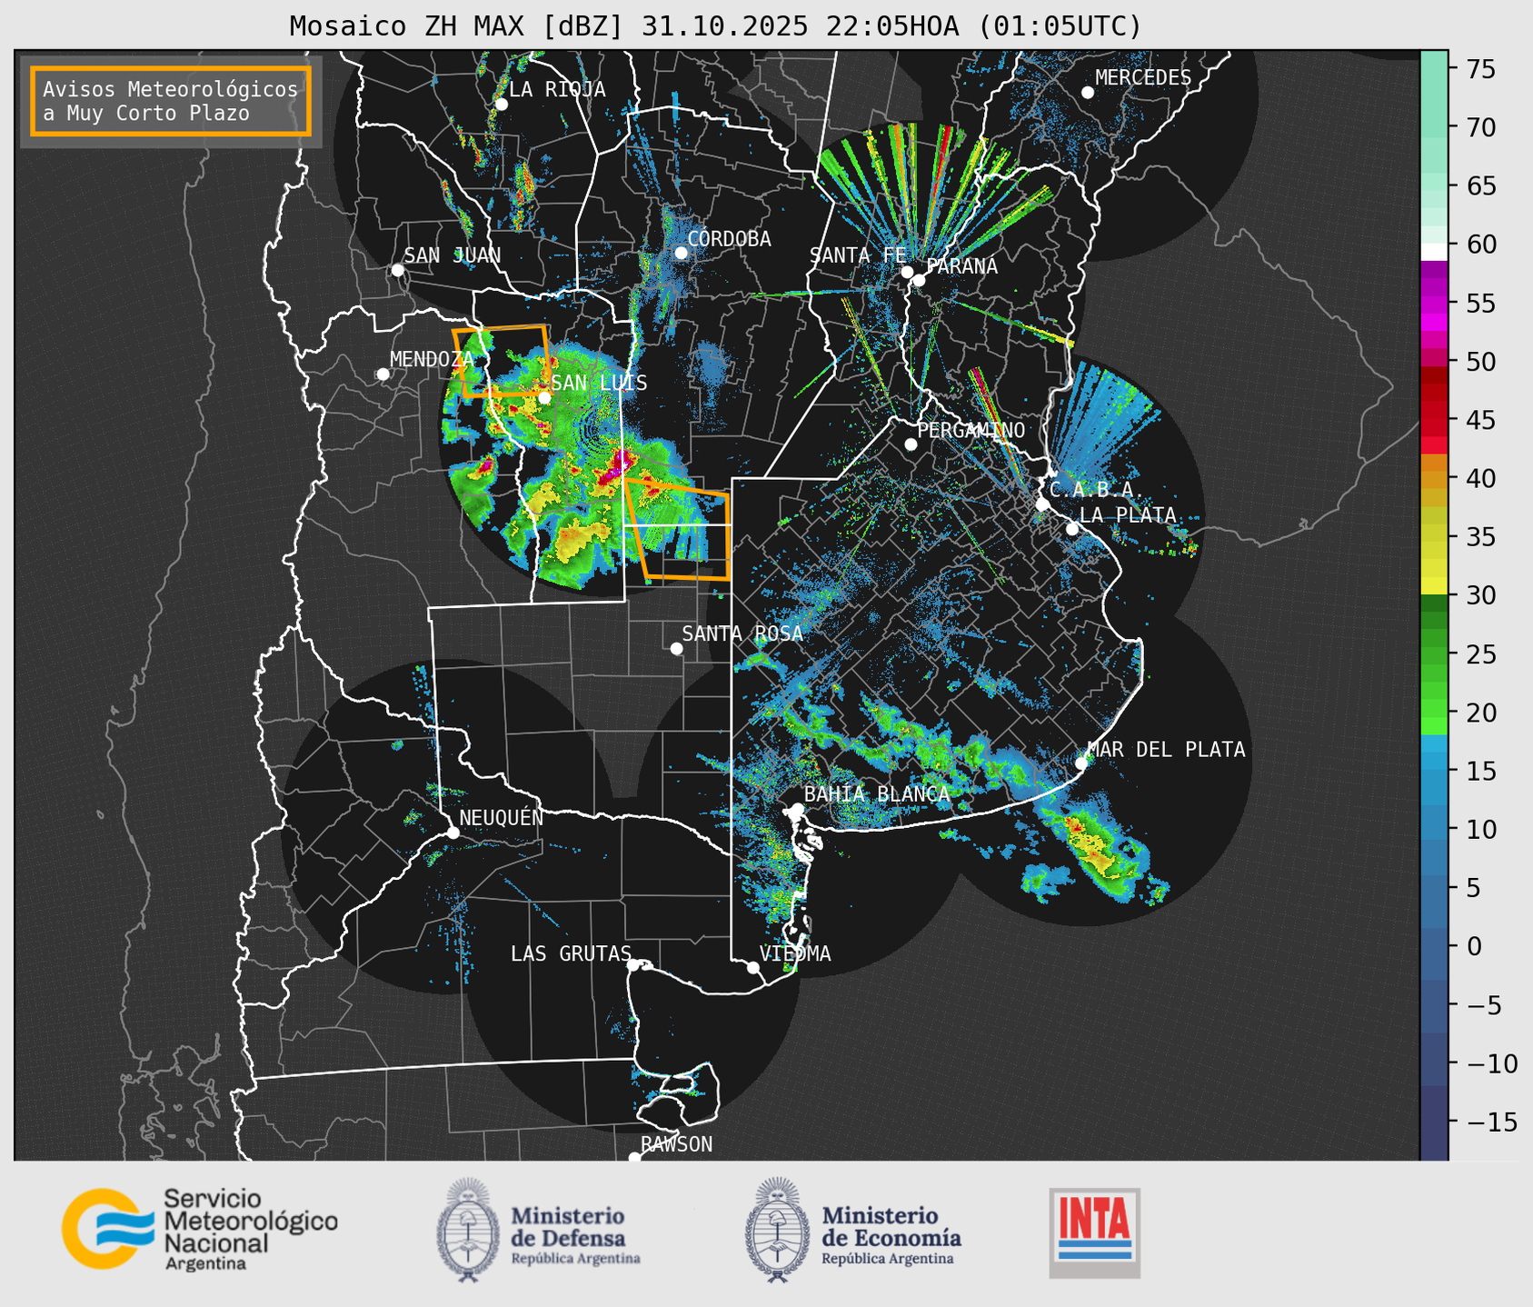Click the MERCEDES city label
This screenshot has width=1533, height=1307.
(x=1143, y=78)
